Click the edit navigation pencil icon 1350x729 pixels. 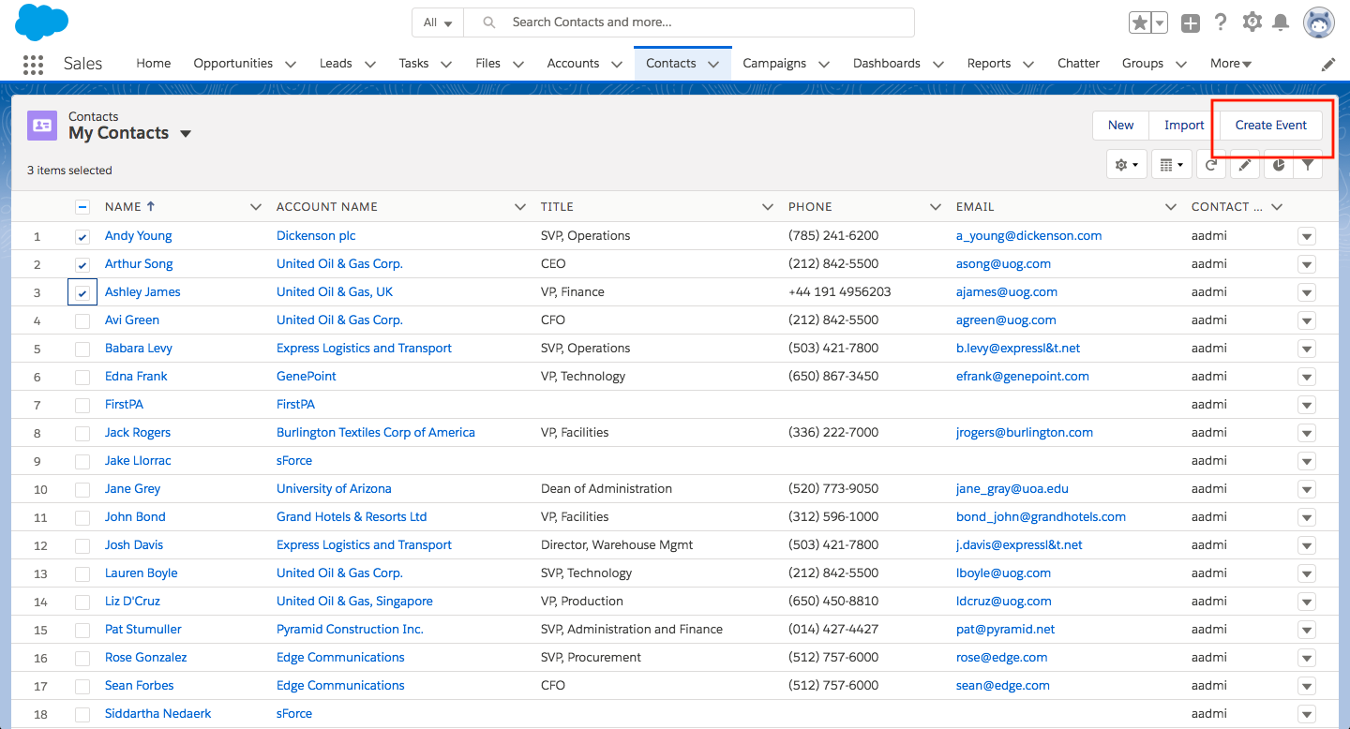point(1328,64)
